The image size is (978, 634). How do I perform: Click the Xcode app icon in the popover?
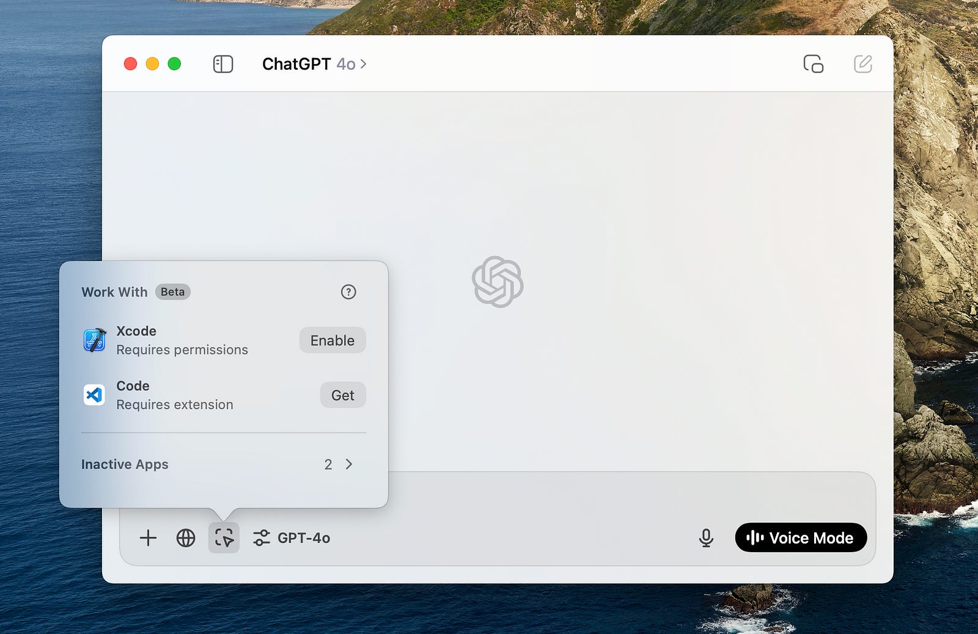tap(94, 340)
